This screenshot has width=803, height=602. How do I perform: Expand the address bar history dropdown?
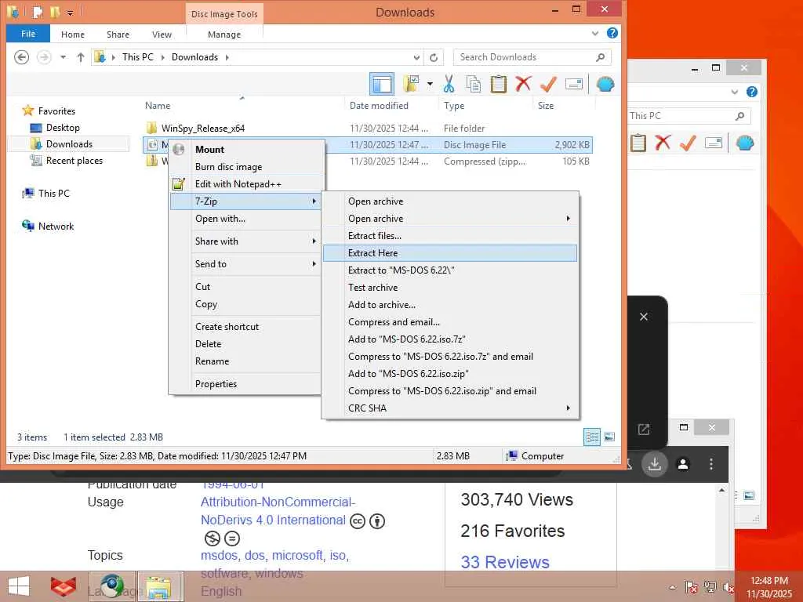[x=417, y=57]
